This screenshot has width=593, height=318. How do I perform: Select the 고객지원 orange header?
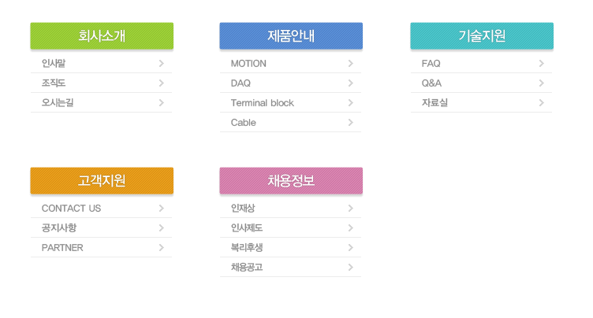click(x=102, y=180)
